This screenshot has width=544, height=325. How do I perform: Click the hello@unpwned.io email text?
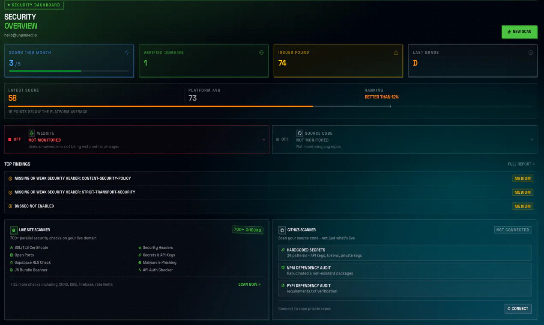click(x=21, y=35)
